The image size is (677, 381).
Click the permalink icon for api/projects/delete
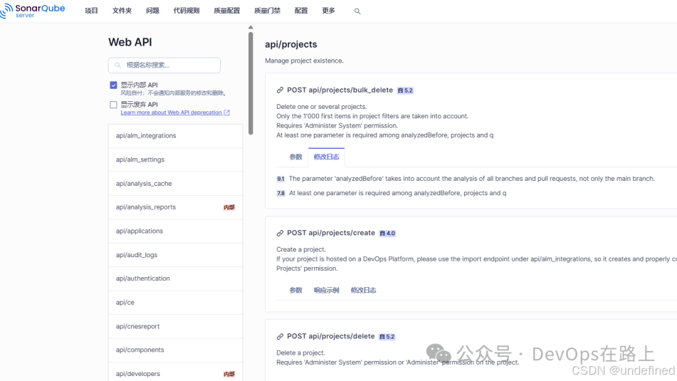[x=280, y=337]
